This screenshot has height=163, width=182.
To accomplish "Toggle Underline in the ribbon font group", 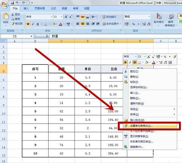I will pyautogui.click(x=37, y=24).
